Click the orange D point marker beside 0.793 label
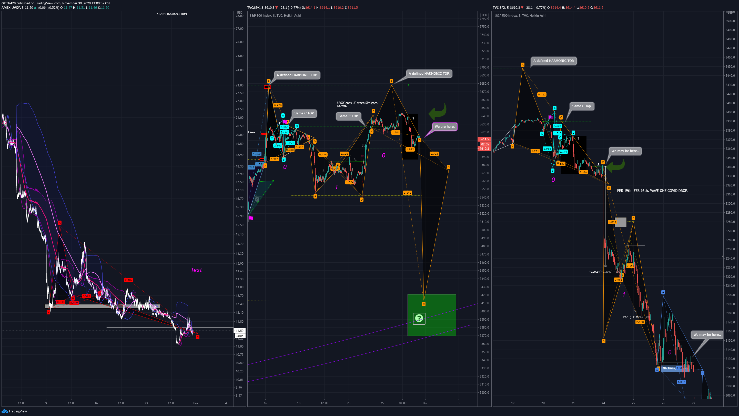Viewport: 739px width, 416px height. point(448,167)
